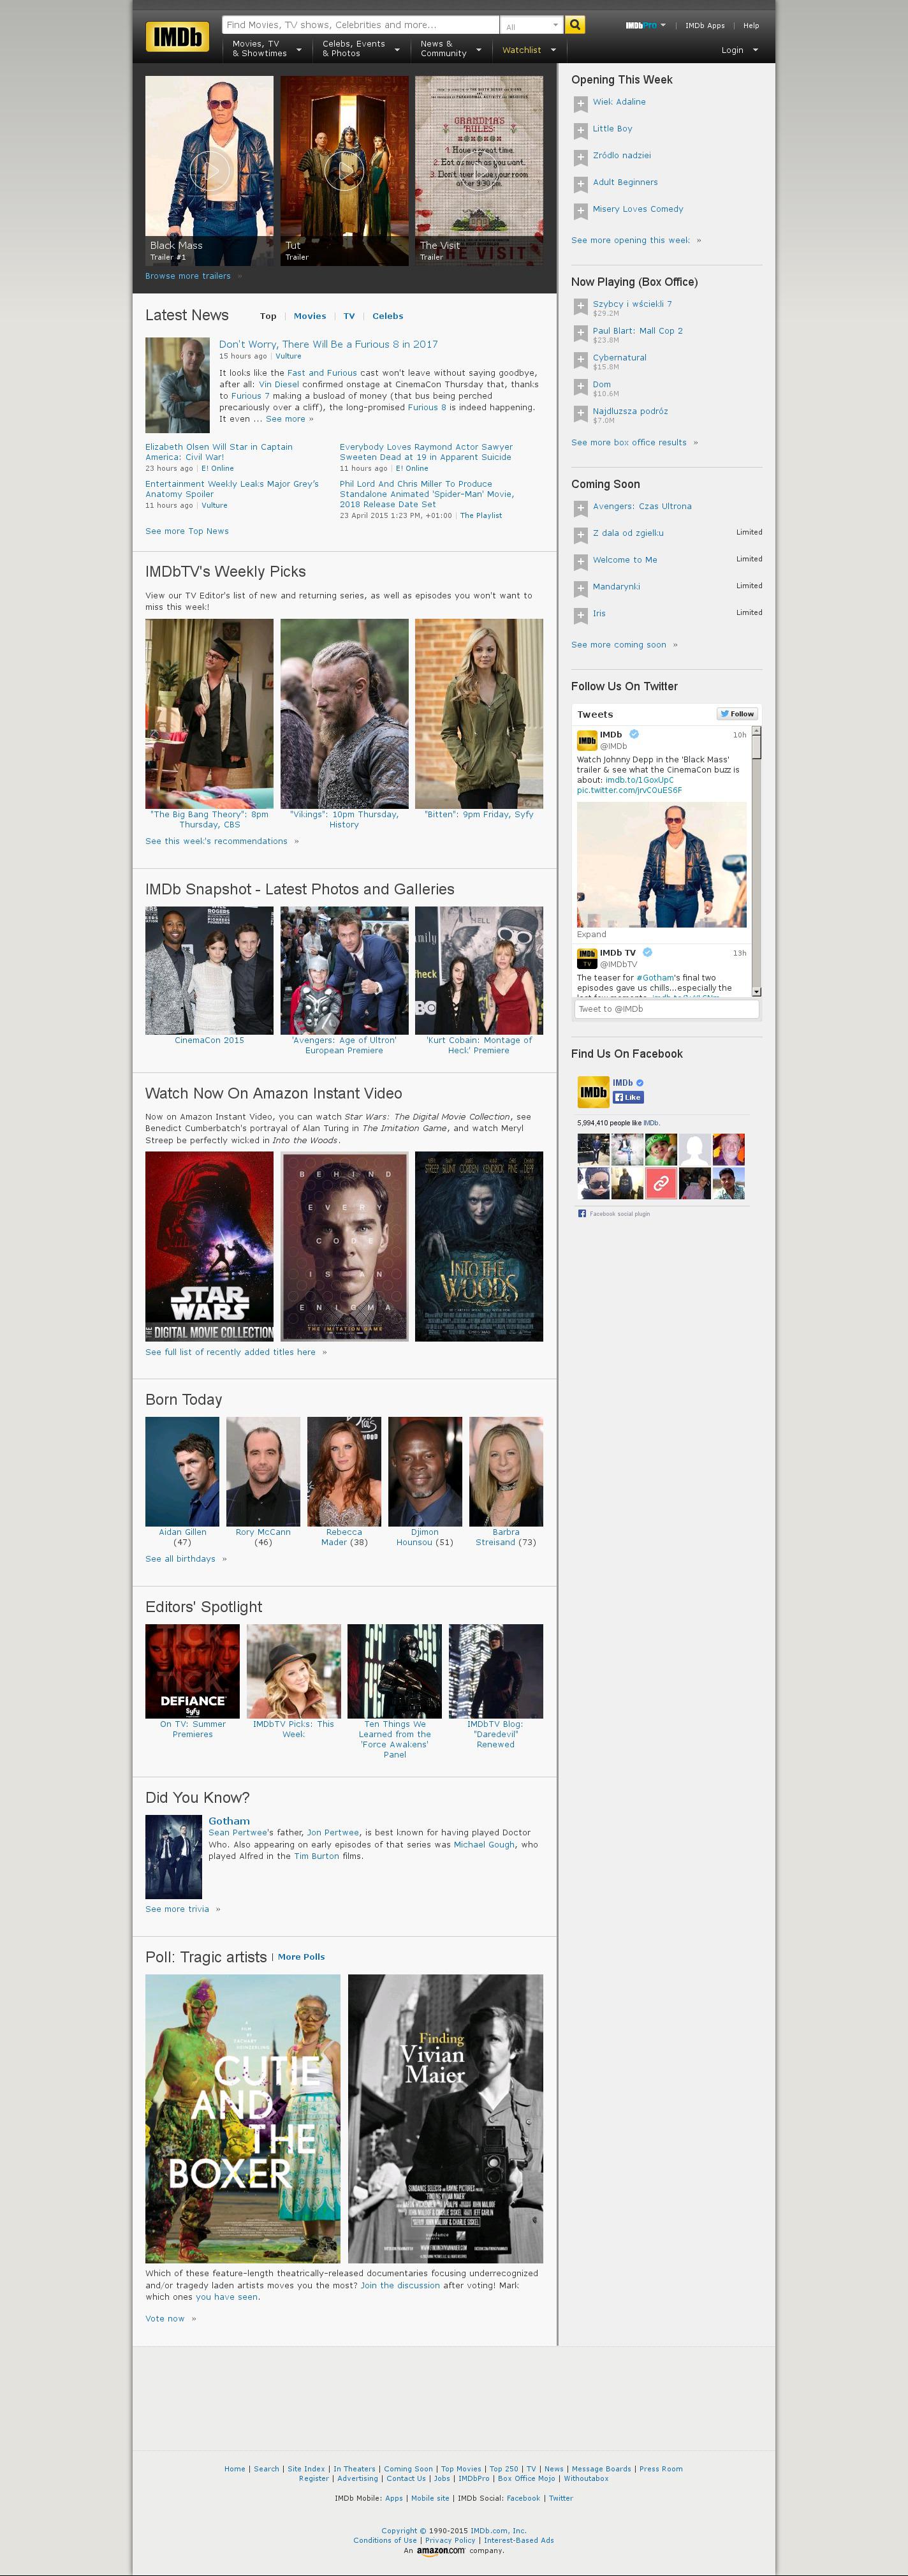Image resolution: width=908 pixels, height=2576 pixels.
Task: Add Z dala od zgiełku to watchlist
Action: [580, 535]
